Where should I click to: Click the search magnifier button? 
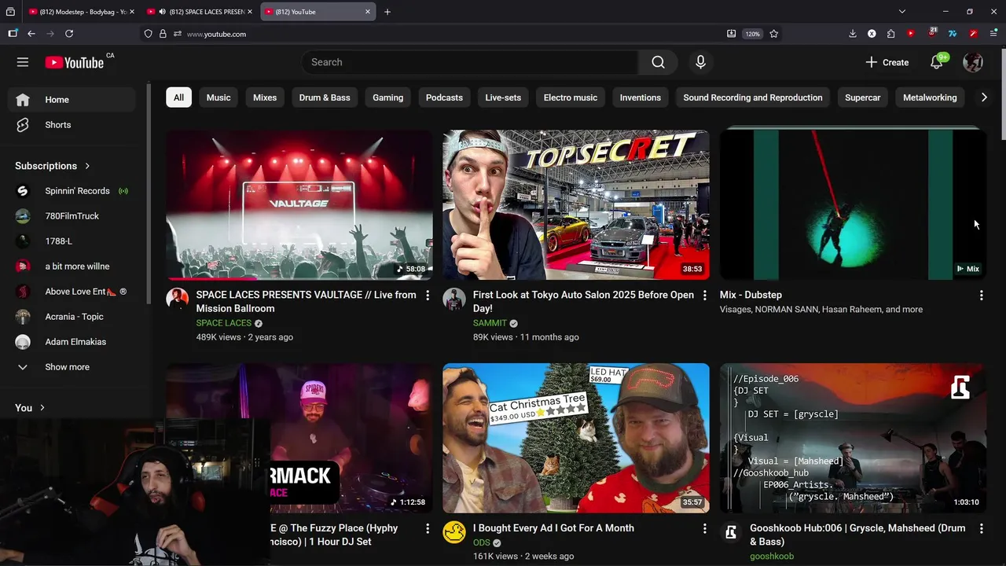658,62
